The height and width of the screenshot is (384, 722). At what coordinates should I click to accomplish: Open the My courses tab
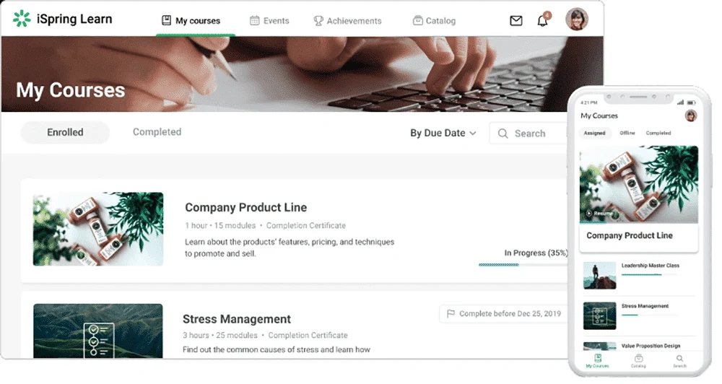click(191, 21)
